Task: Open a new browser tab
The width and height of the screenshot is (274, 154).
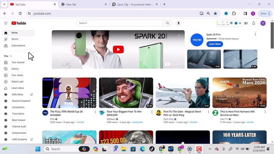Action: pos(164,4)
